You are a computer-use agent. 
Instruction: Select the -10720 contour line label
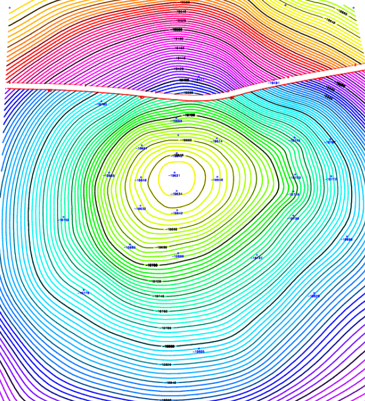pyautogui.click(x=156, y=281)
